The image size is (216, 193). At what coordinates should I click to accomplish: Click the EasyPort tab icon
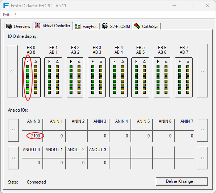[78, 26]
